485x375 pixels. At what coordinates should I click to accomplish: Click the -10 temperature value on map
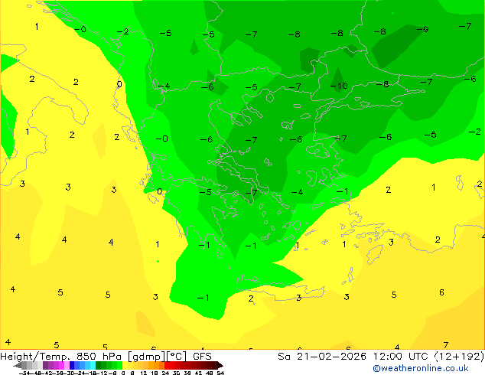[339, 86]
